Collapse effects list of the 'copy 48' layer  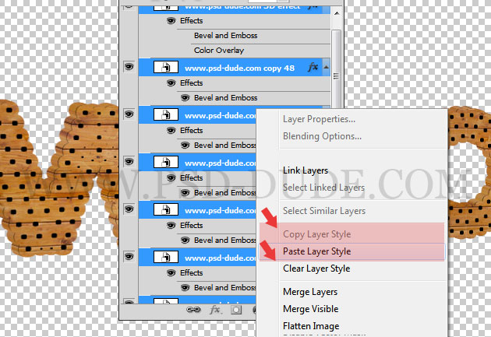[x=326, y=67]
